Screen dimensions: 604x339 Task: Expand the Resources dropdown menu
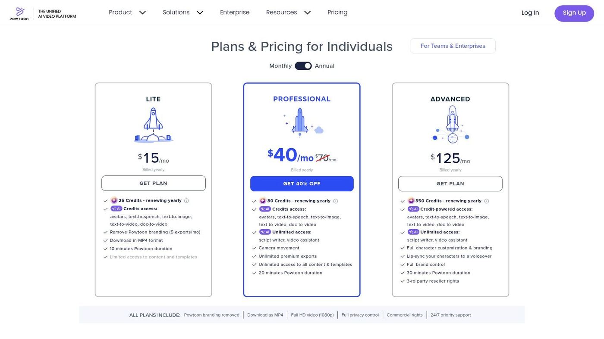288,12
